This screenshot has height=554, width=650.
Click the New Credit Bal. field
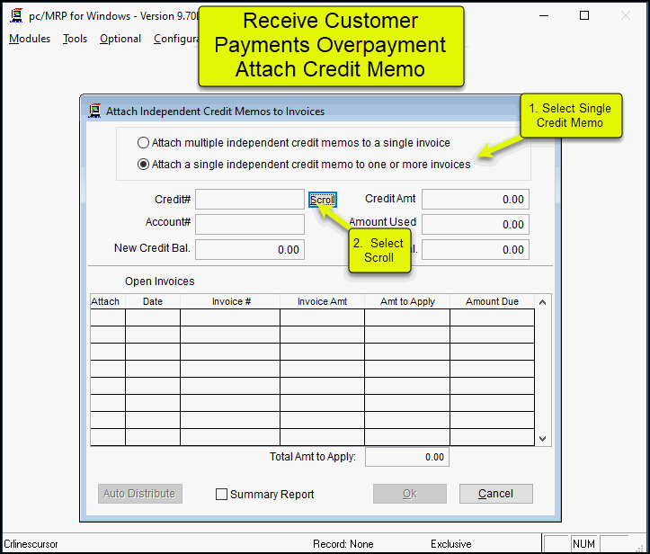(250, 249)
